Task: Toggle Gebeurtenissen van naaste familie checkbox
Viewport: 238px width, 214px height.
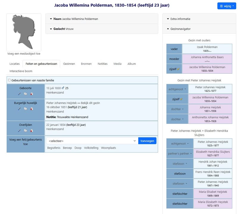Action: point(9,80)
